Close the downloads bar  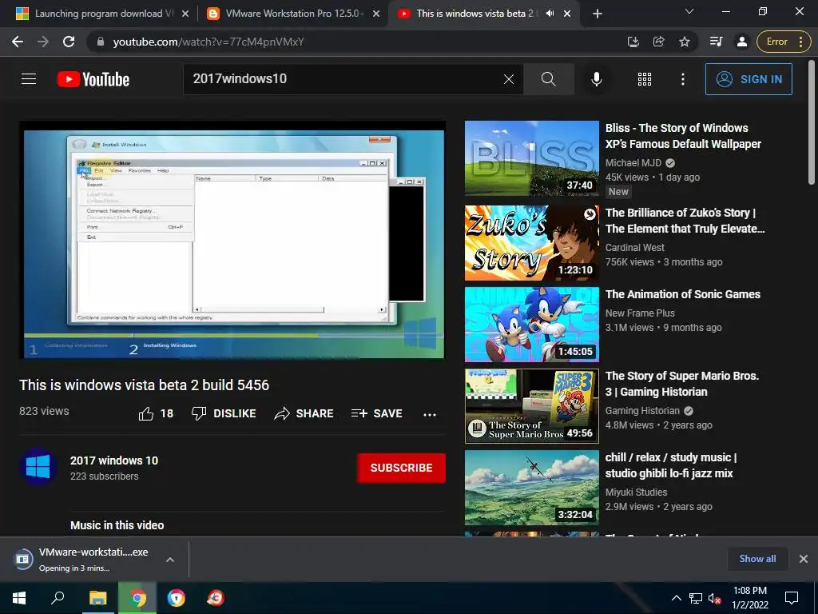[804, 559]
